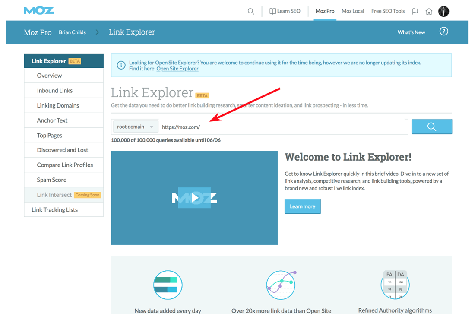Screen dimensions: 475x323
Task: Click the URL input field with https://moz.com/
Action: click(283, 127)
